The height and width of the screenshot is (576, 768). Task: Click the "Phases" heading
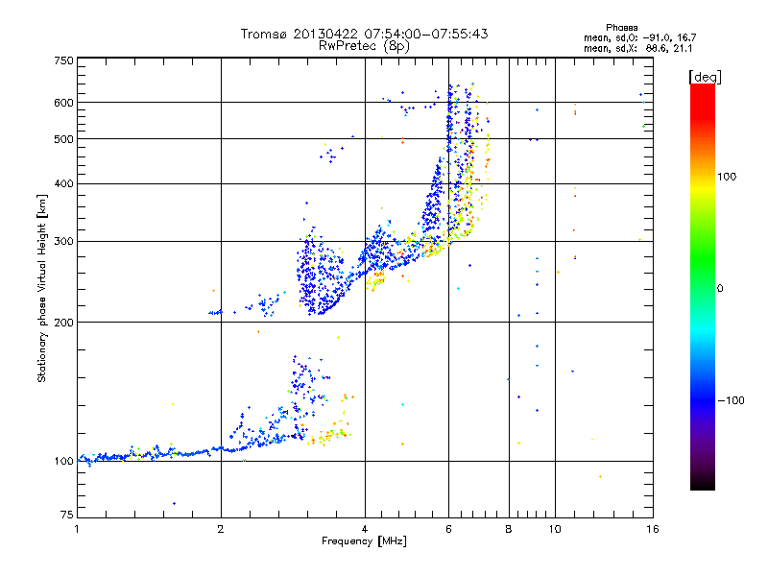621,28
